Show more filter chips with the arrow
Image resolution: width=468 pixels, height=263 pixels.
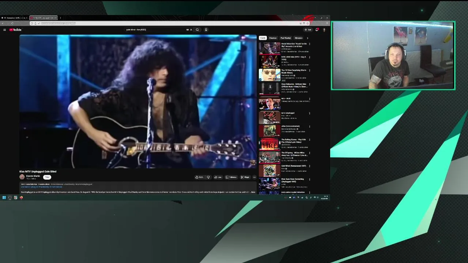pos(307,38)
